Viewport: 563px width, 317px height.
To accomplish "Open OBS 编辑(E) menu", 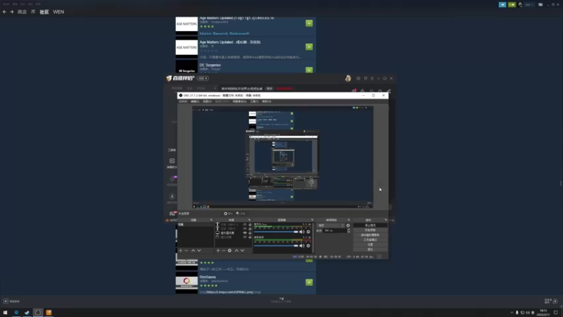I will 195,101.
